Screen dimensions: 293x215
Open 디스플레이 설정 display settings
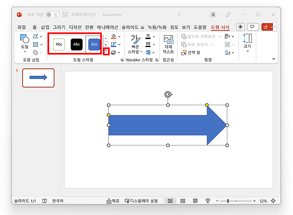(x=141, y=201)
